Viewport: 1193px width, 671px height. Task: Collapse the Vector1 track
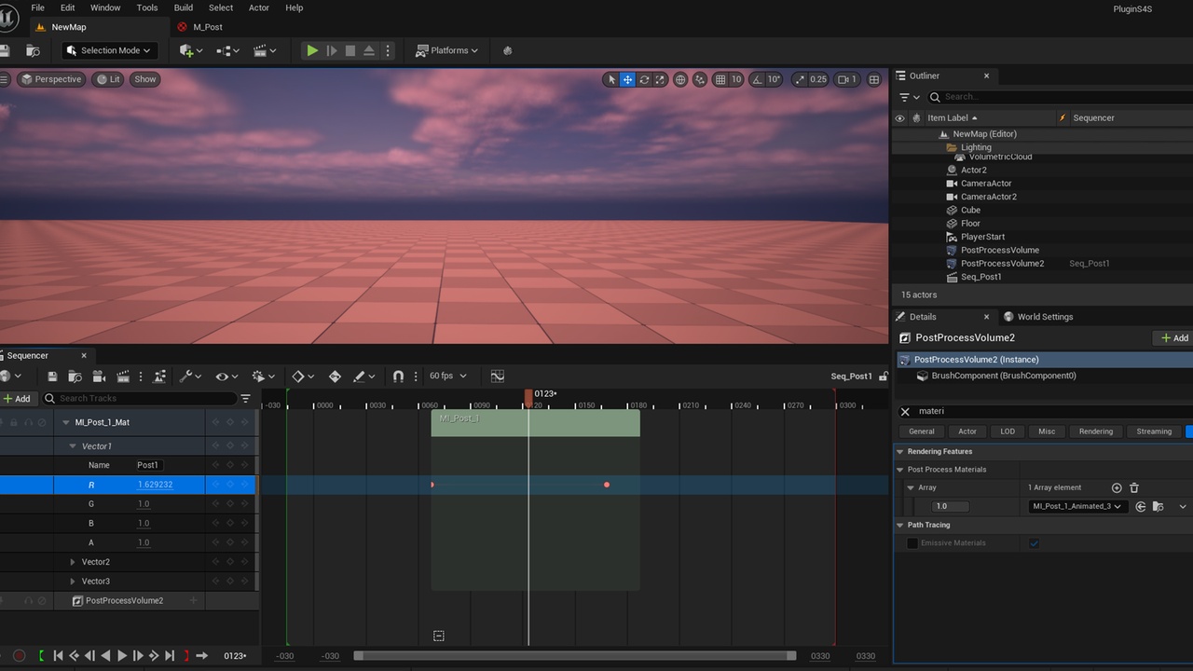pyautogui.click(x=73, y=446)
